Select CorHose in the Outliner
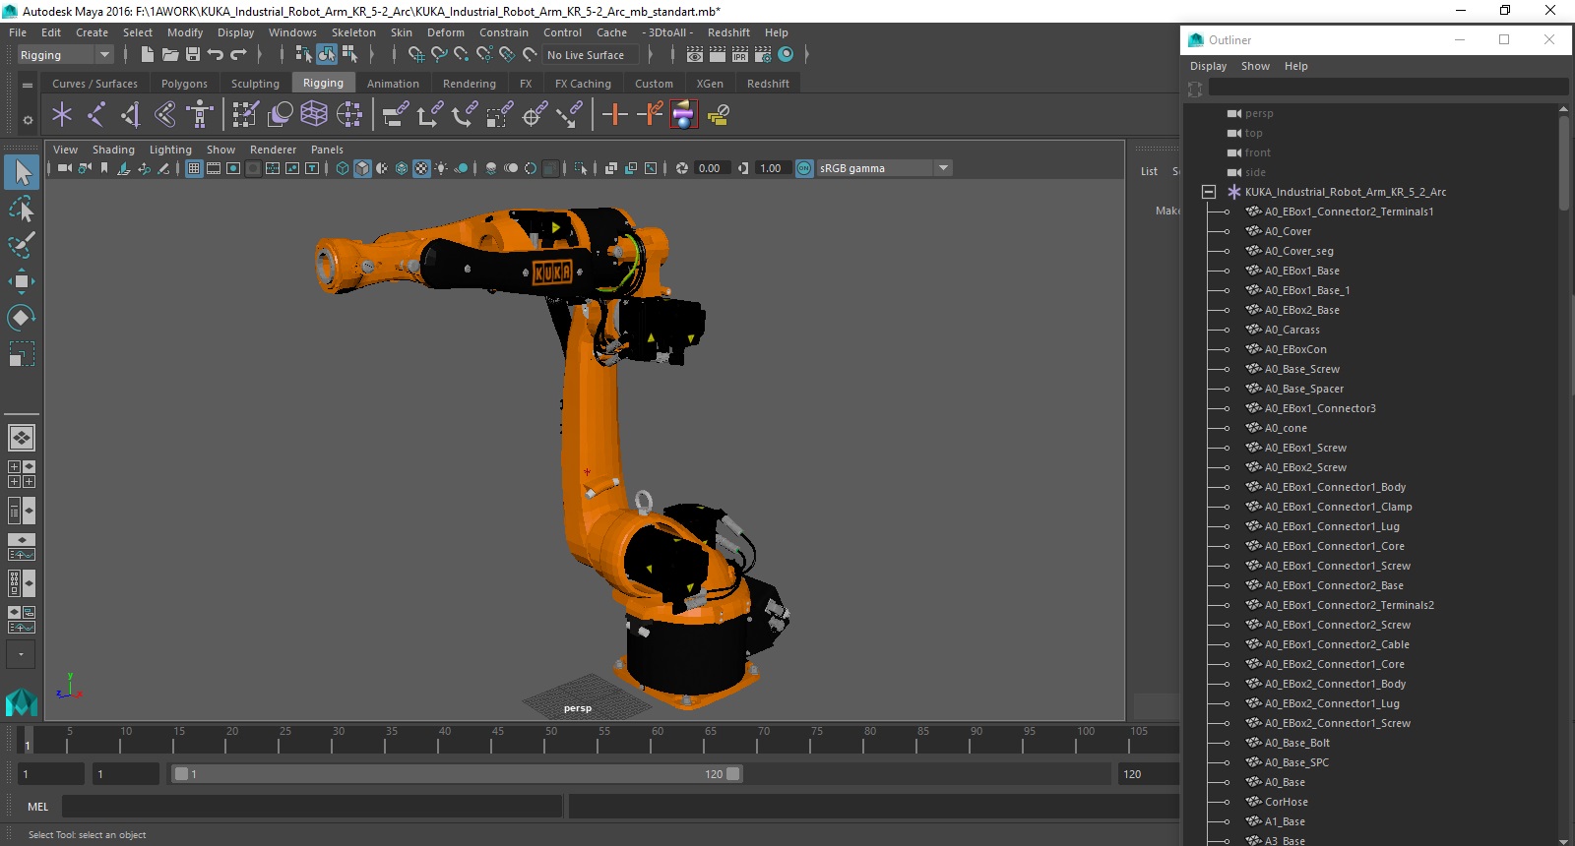1575x846 pixels. pos(1286,802)
